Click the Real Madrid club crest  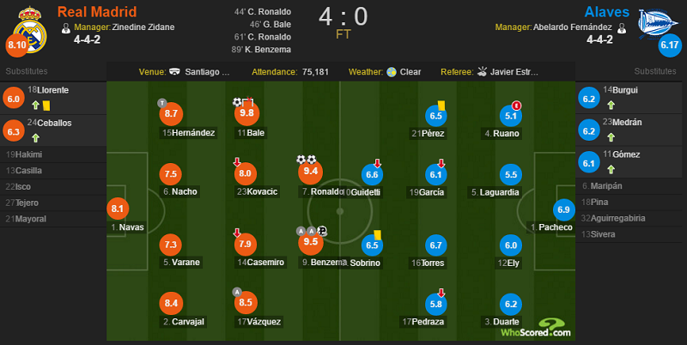point(30,30)
